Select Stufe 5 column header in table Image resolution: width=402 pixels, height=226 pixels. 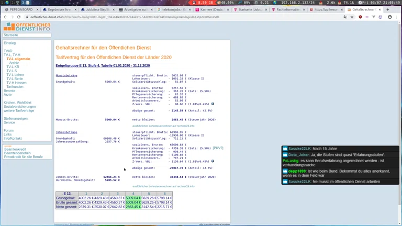[149, 194]
